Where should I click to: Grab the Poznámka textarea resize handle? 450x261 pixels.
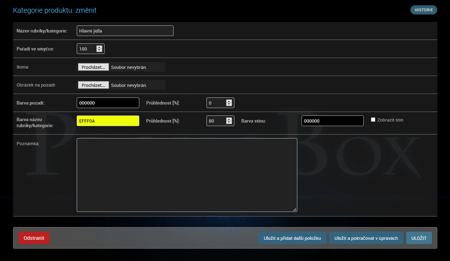(x=295, y=209)
